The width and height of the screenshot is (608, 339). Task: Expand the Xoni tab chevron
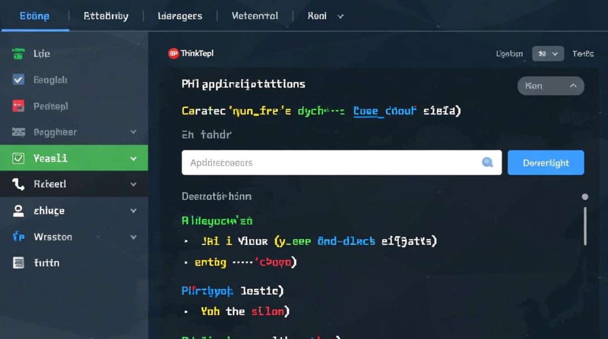point(341,17)
